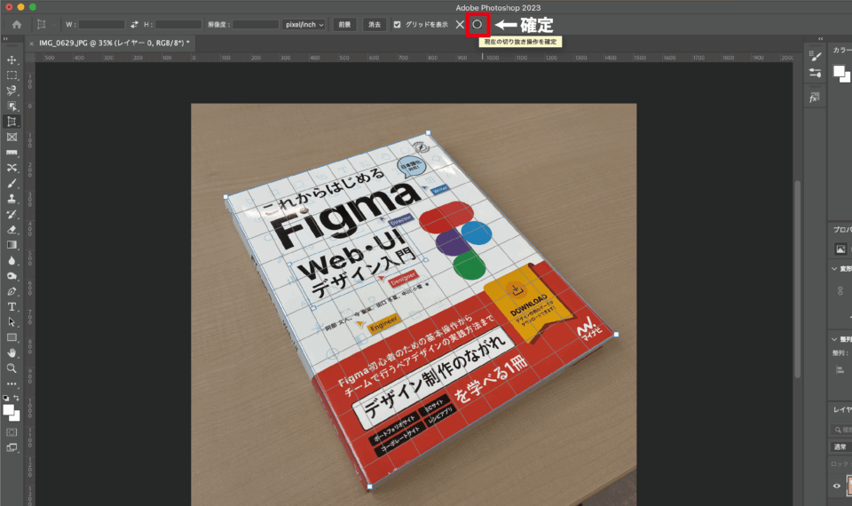
Task: Select the Lasso tool
Action: 12,91
